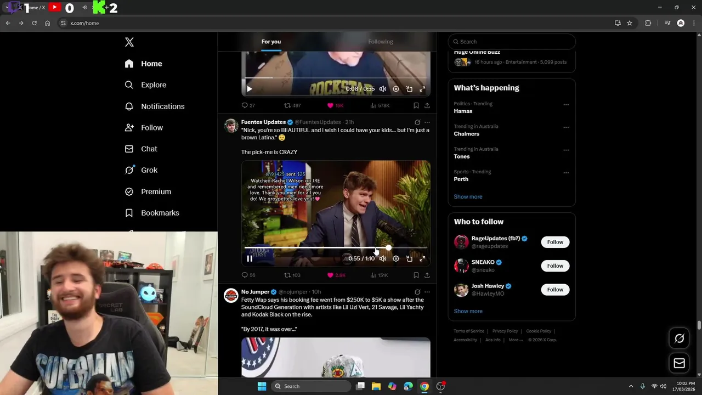The image size is (702, 395).
Task: Open Chat in the sidebar
Action: tap(141, 149)
